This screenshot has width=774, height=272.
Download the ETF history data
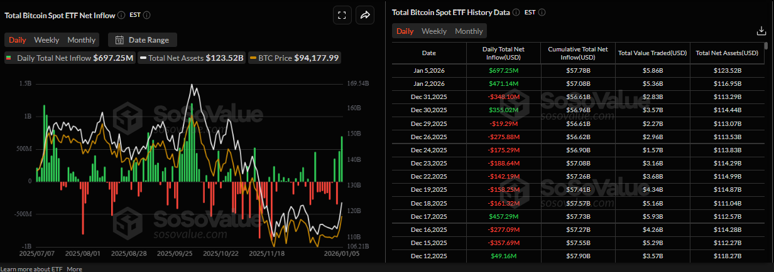click(x=761, y=31)
